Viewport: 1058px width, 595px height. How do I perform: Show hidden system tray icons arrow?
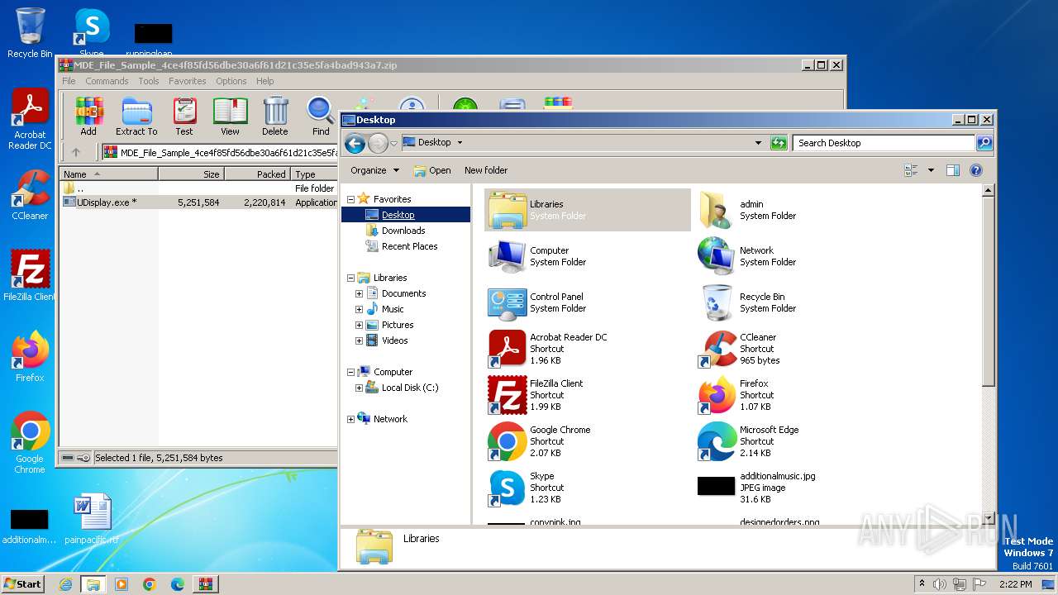[x=922, y=583]
